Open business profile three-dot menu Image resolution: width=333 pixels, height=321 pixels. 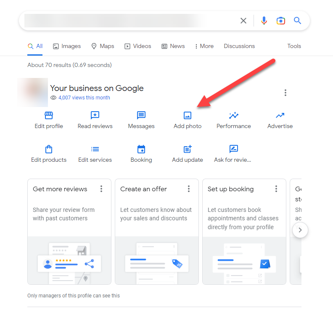point(285,93)
